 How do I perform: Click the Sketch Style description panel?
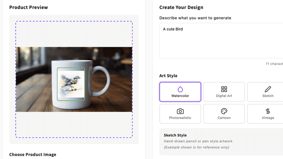[x=221, y=142]
